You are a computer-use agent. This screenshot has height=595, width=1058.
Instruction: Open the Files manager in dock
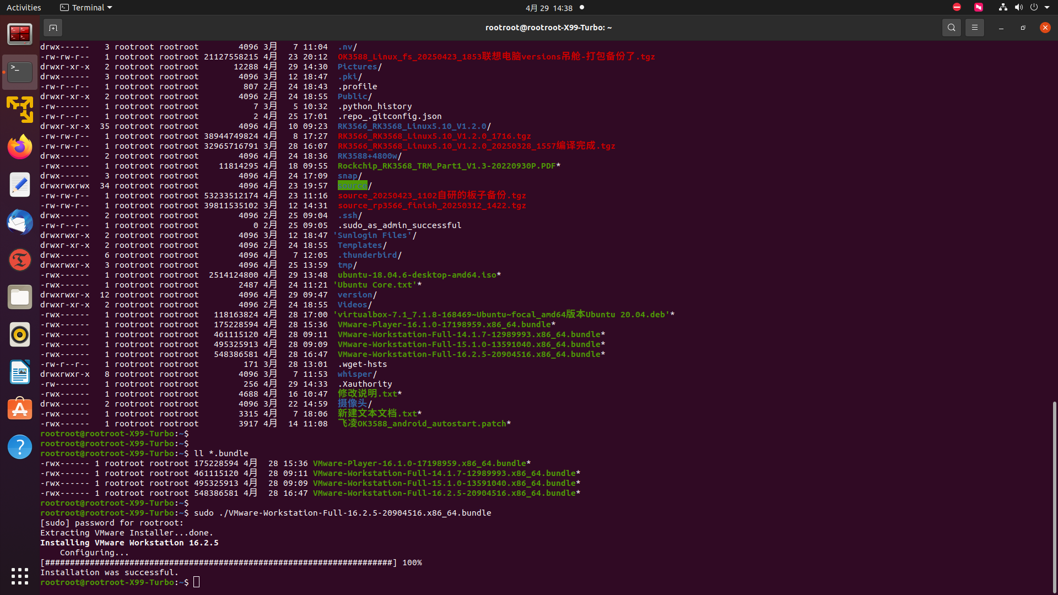pos(20,297)
